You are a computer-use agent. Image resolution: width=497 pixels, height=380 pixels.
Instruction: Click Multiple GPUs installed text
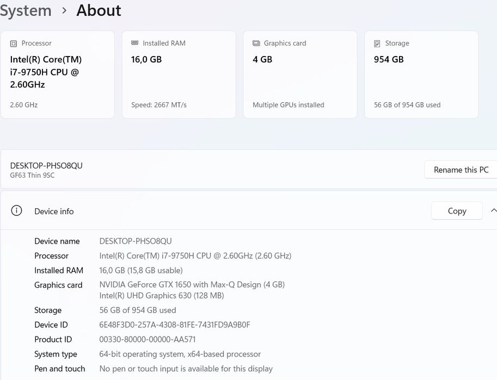click(x=288, y=105)
